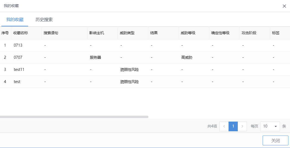290x148 pixels.
Task: Select the 我的收藏 tab
Action: coord(15,20)
